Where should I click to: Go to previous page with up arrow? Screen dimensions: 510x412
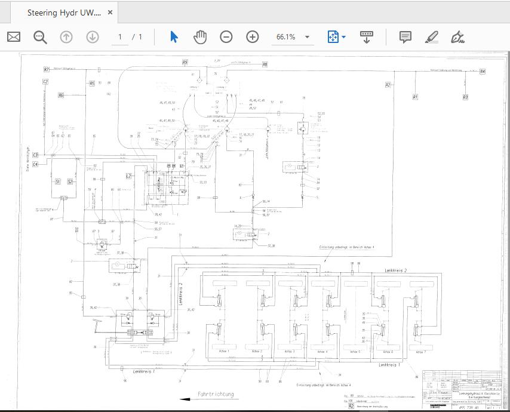[66, 37]
